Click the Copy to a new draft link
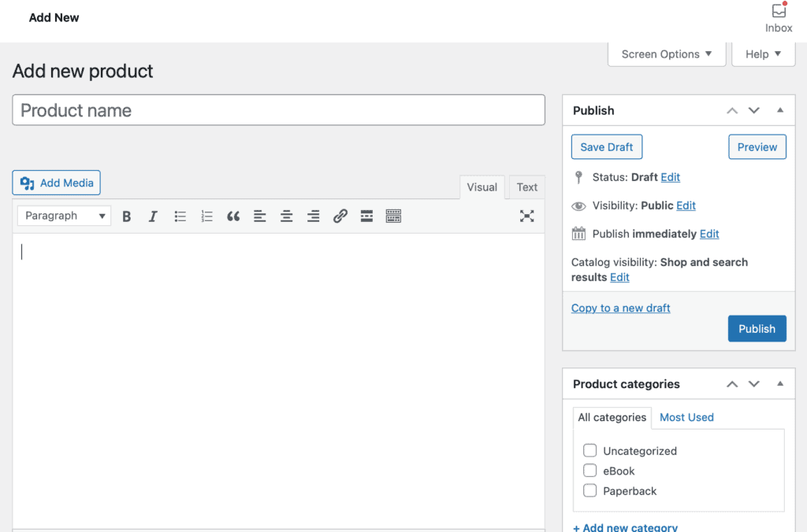The width and height of the screenshot is (807, 532). point(620,308)
